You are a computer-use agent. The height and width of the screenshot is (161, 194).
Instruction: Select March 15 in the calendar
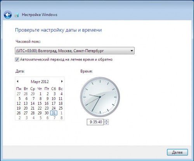click(40, 103)
